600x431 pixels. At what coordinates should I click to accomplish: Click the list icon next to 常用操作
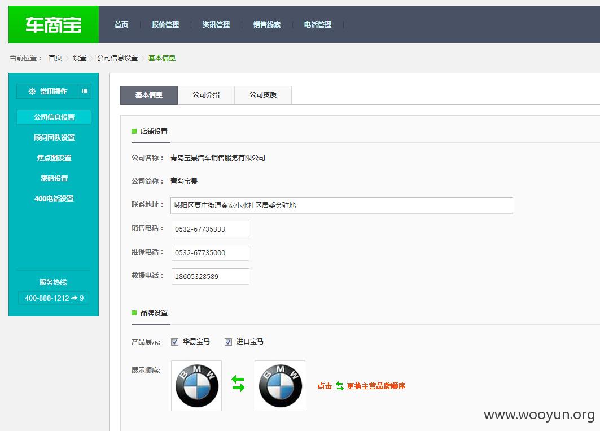pyautogui.click(x=85, y=91)
